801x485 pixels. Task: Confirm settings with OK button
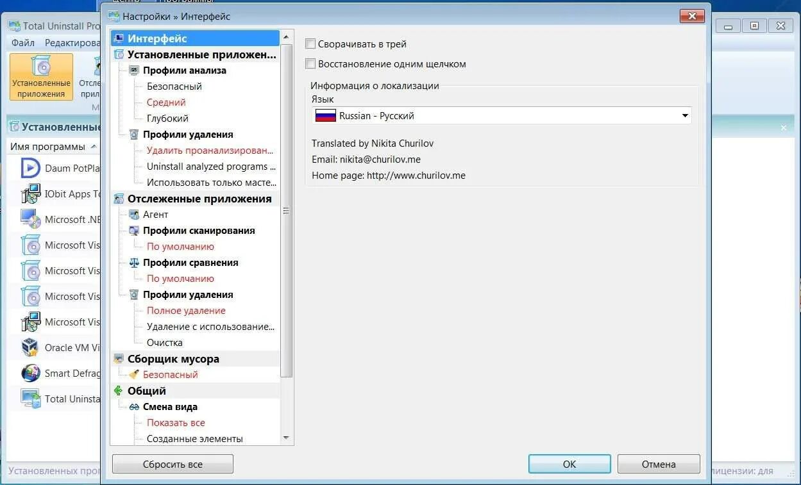click(x=569, y=464)
